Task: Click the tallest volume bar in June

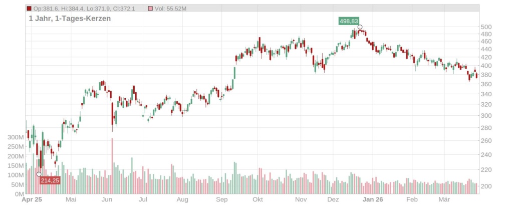Action: click(112, 166)
